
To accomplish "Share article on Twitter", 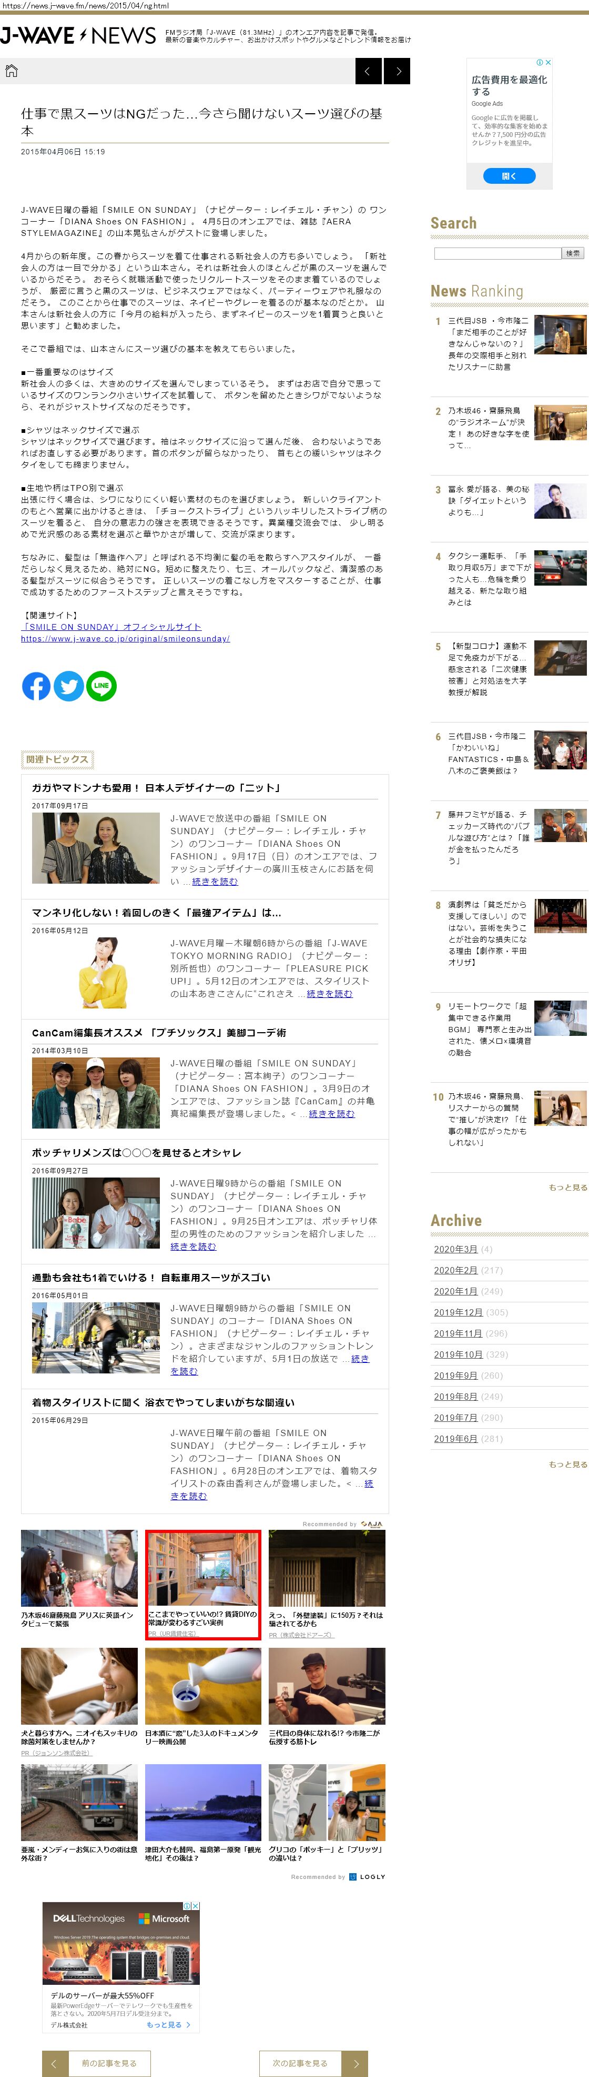I will 68,686.
